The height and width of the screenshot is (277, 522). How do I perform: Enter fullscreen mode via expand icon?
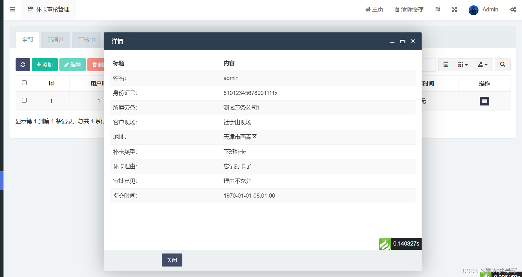(454, 10)
